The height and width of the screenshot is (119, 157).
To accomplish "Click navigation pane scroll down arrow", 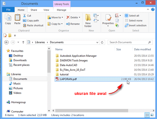I will [49, 111].
